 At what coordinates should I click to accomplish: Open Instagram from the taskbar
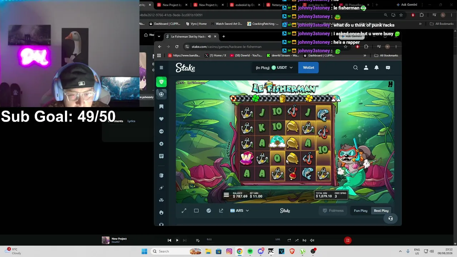point(229,251)
